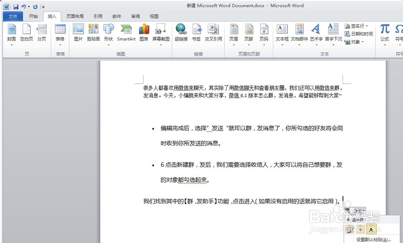The width and height of the screenshot is (403, 243).
Task: Click paragraph starting 我们找到其中的
Action: [241, 201]
